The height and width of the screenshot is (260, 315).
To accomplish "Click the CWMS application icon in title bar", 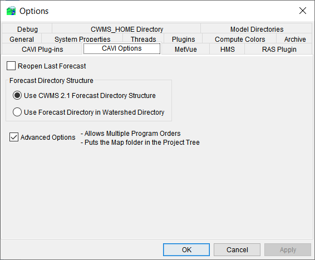I will click(11, 11).
